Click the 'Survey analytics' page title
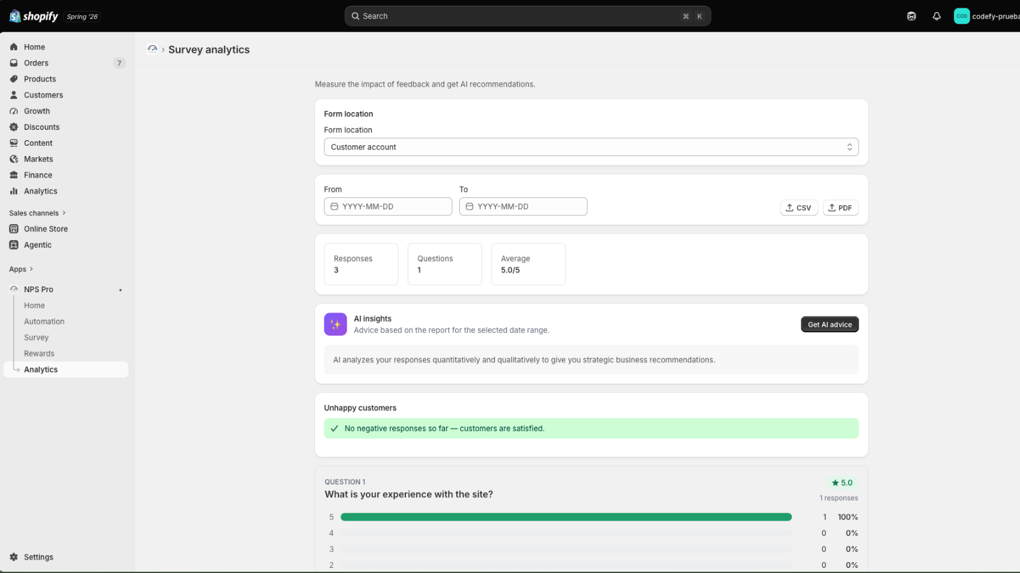 point(209,50)
